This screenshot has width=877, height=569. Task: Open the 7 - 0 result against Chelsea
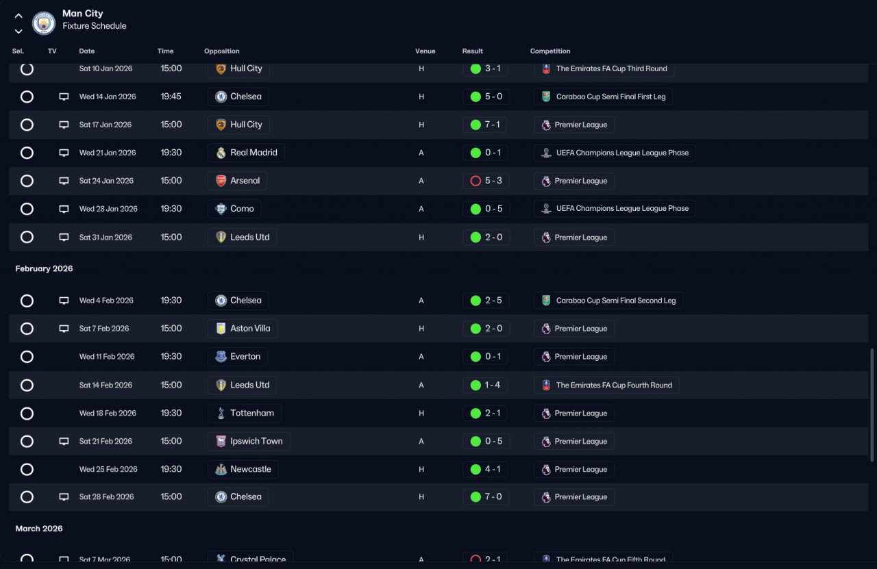point(486,497)
